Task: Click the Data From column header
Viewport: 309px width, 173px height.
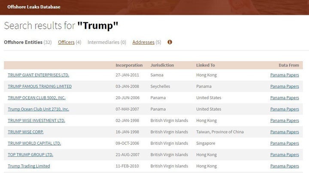Action: [x=289, y=65]
